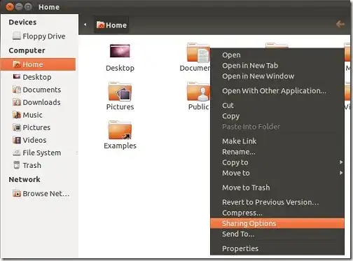Choose Revert to Previous Version…
The height and width of the screenshot is (261, 353).
click(x=277, y=202)
